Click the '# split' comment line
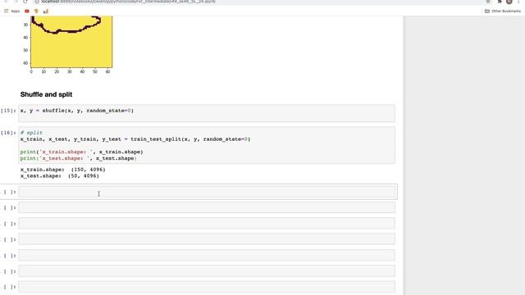 (x=31, y=133)
